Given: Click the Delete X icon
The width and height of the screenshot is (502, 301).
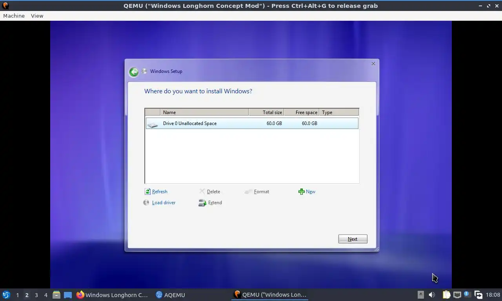Looking at the screenshot, I should (202, 191).
